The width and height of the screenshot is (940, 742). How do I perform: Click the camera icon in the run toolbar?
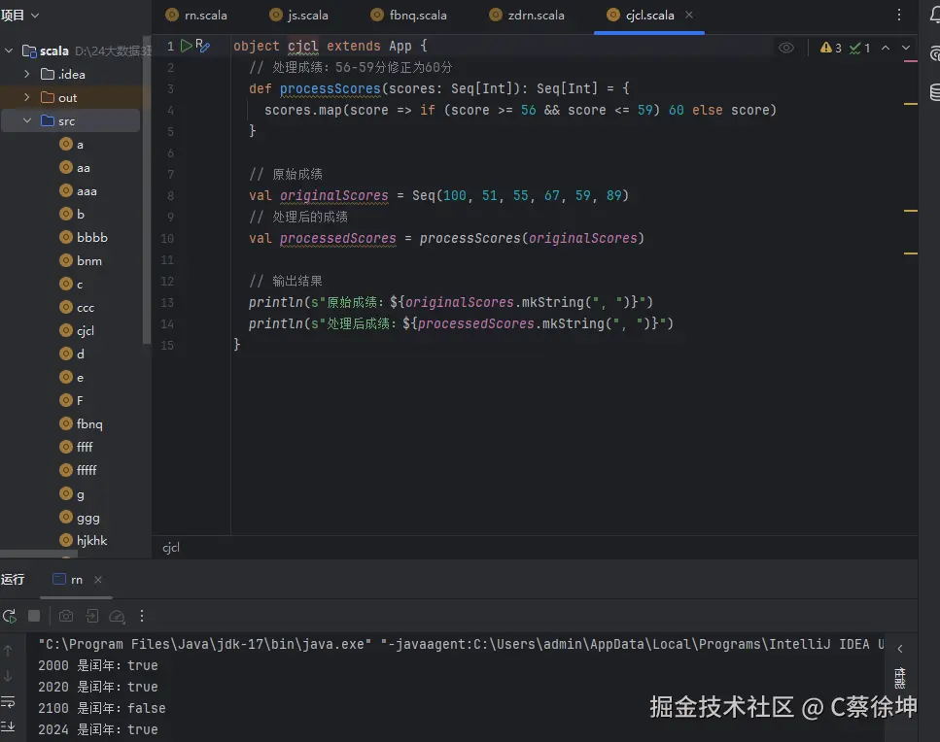coord(66,616)
